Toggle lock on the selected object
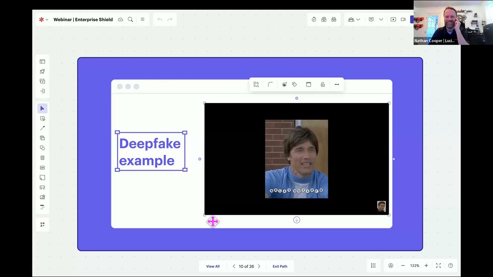The image size is (493, 277). (323, 85)
